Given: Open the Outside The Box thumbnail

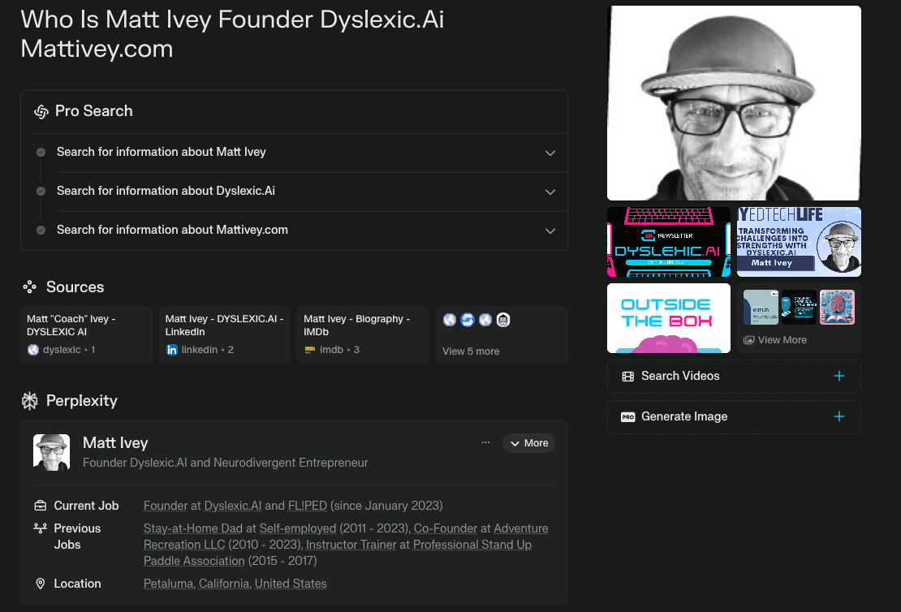Looking at the screenshot, I should coord(669,318).
